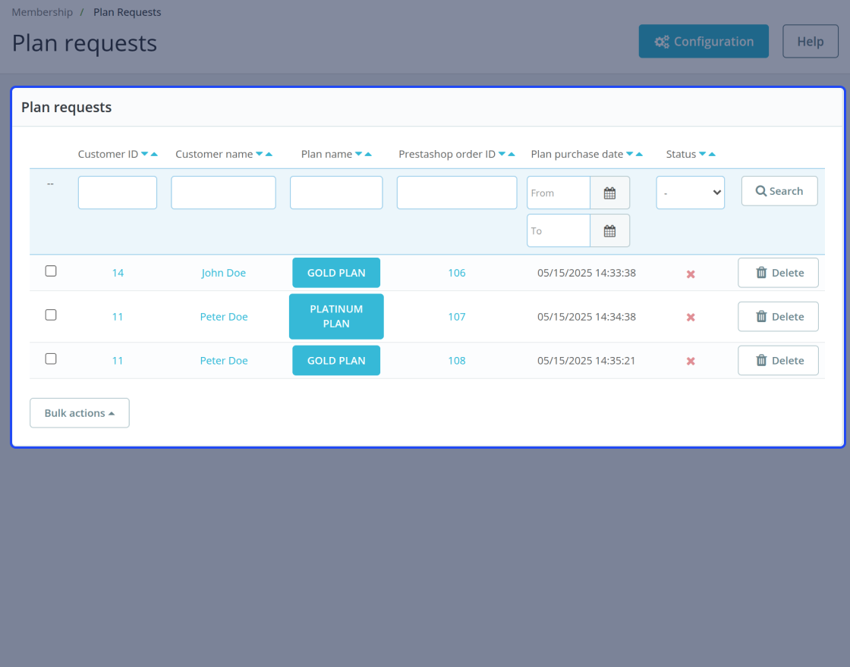Sort Customer ID descending arrow

pyautogui.click(x=145, y=155)
